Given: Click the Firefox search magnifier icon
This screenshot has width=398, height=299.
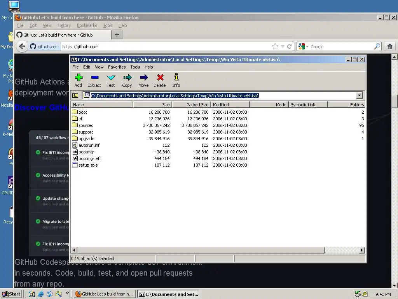Looking at the screenshot, I should pos(377,47).
